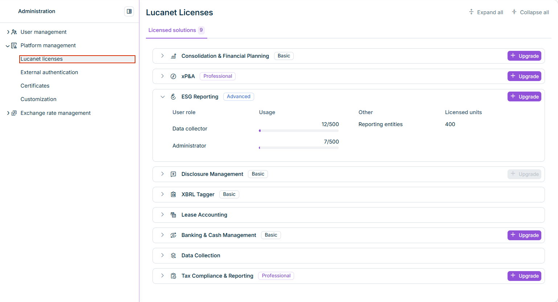Click the Collapse all link
Screen dimensions: 558x302
pos(530,12)
